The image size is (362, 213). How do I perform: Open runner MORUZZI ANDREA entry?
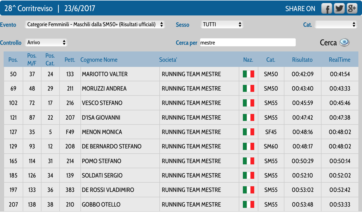[104, 88]
